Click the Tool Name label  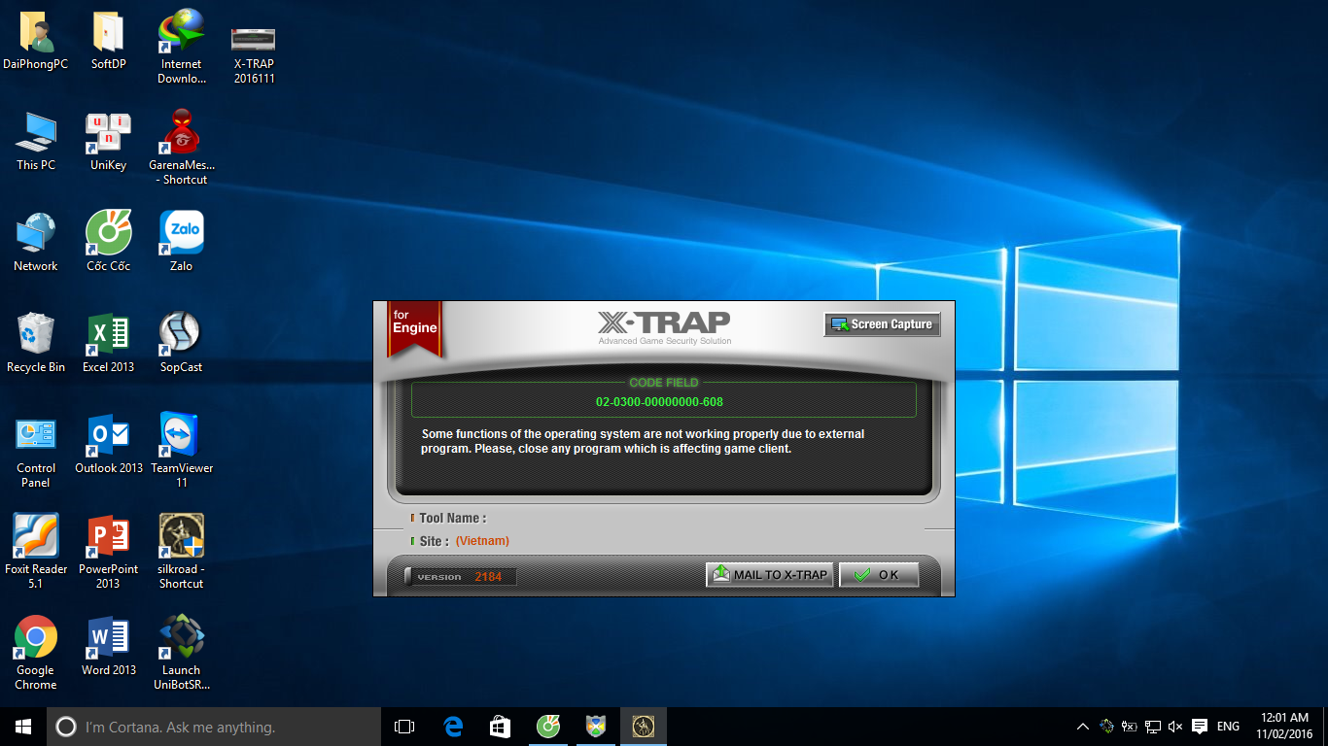(452, 519)
